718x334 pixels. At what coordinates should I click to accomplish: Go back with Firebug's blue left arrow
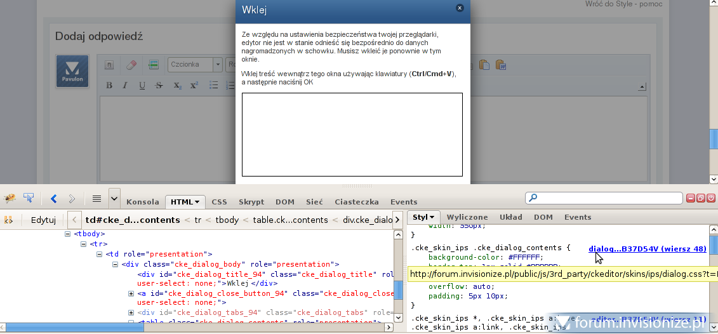53,199
